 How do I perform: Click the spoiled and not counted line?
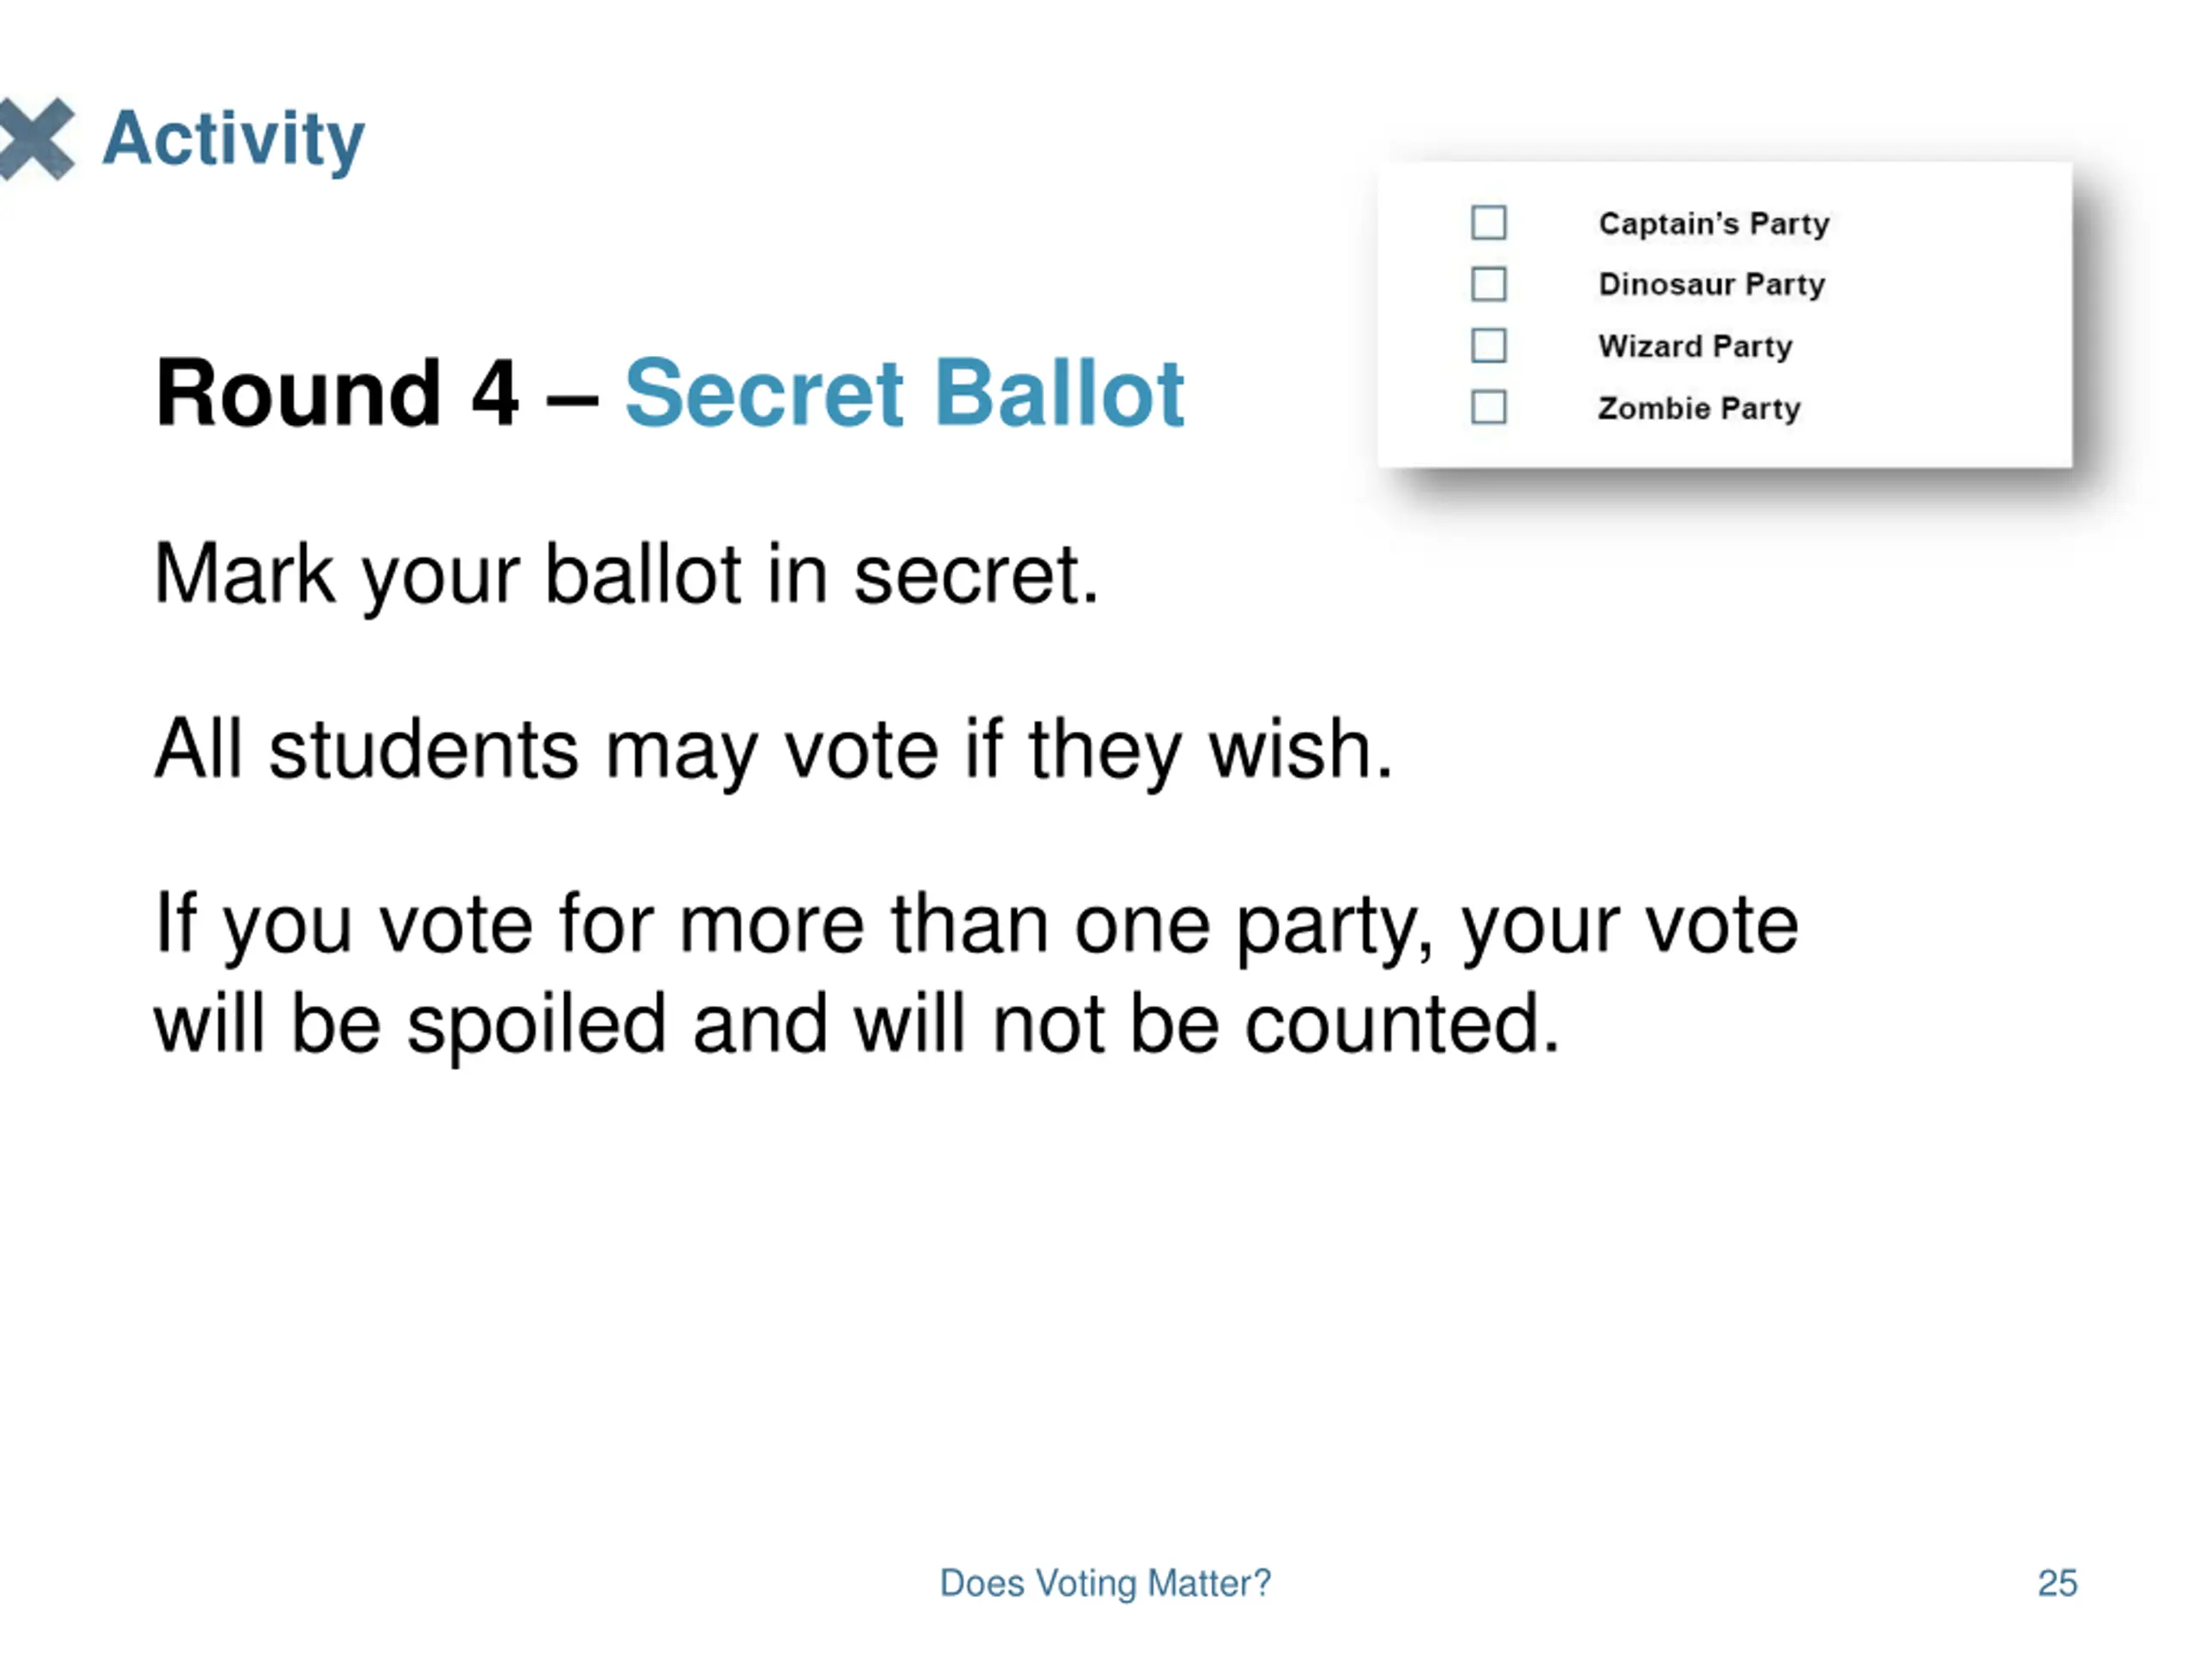(856, 1026)
